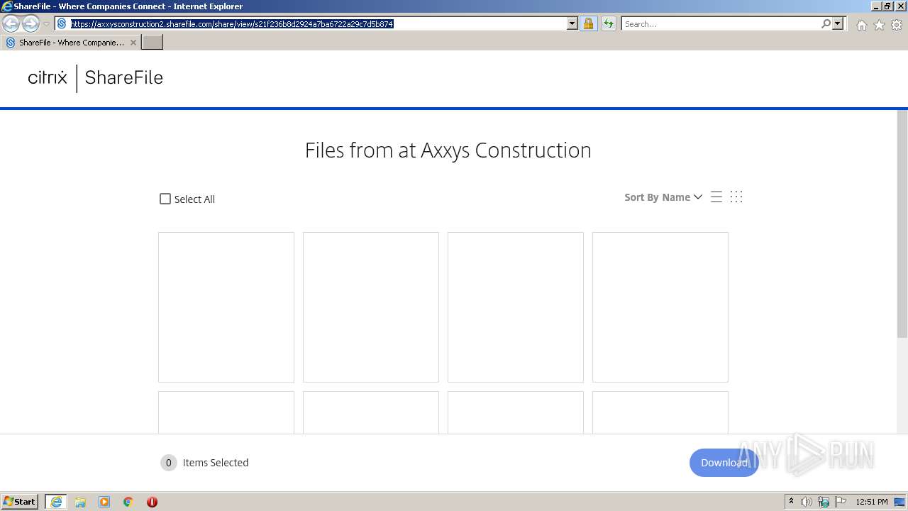Open Windows Explorer folder from taskbar
This screenshot has width=908, height=511.
pyautogui.click(x=80, y=502)
